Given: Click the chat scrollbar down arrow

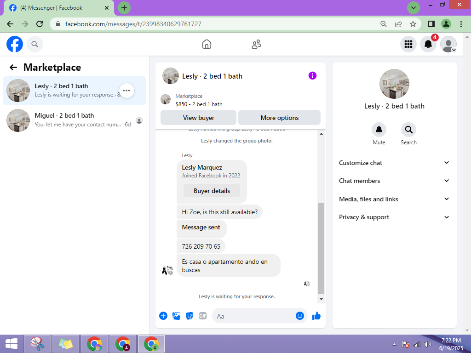Looking at the screenshot, I should (321, 299).
